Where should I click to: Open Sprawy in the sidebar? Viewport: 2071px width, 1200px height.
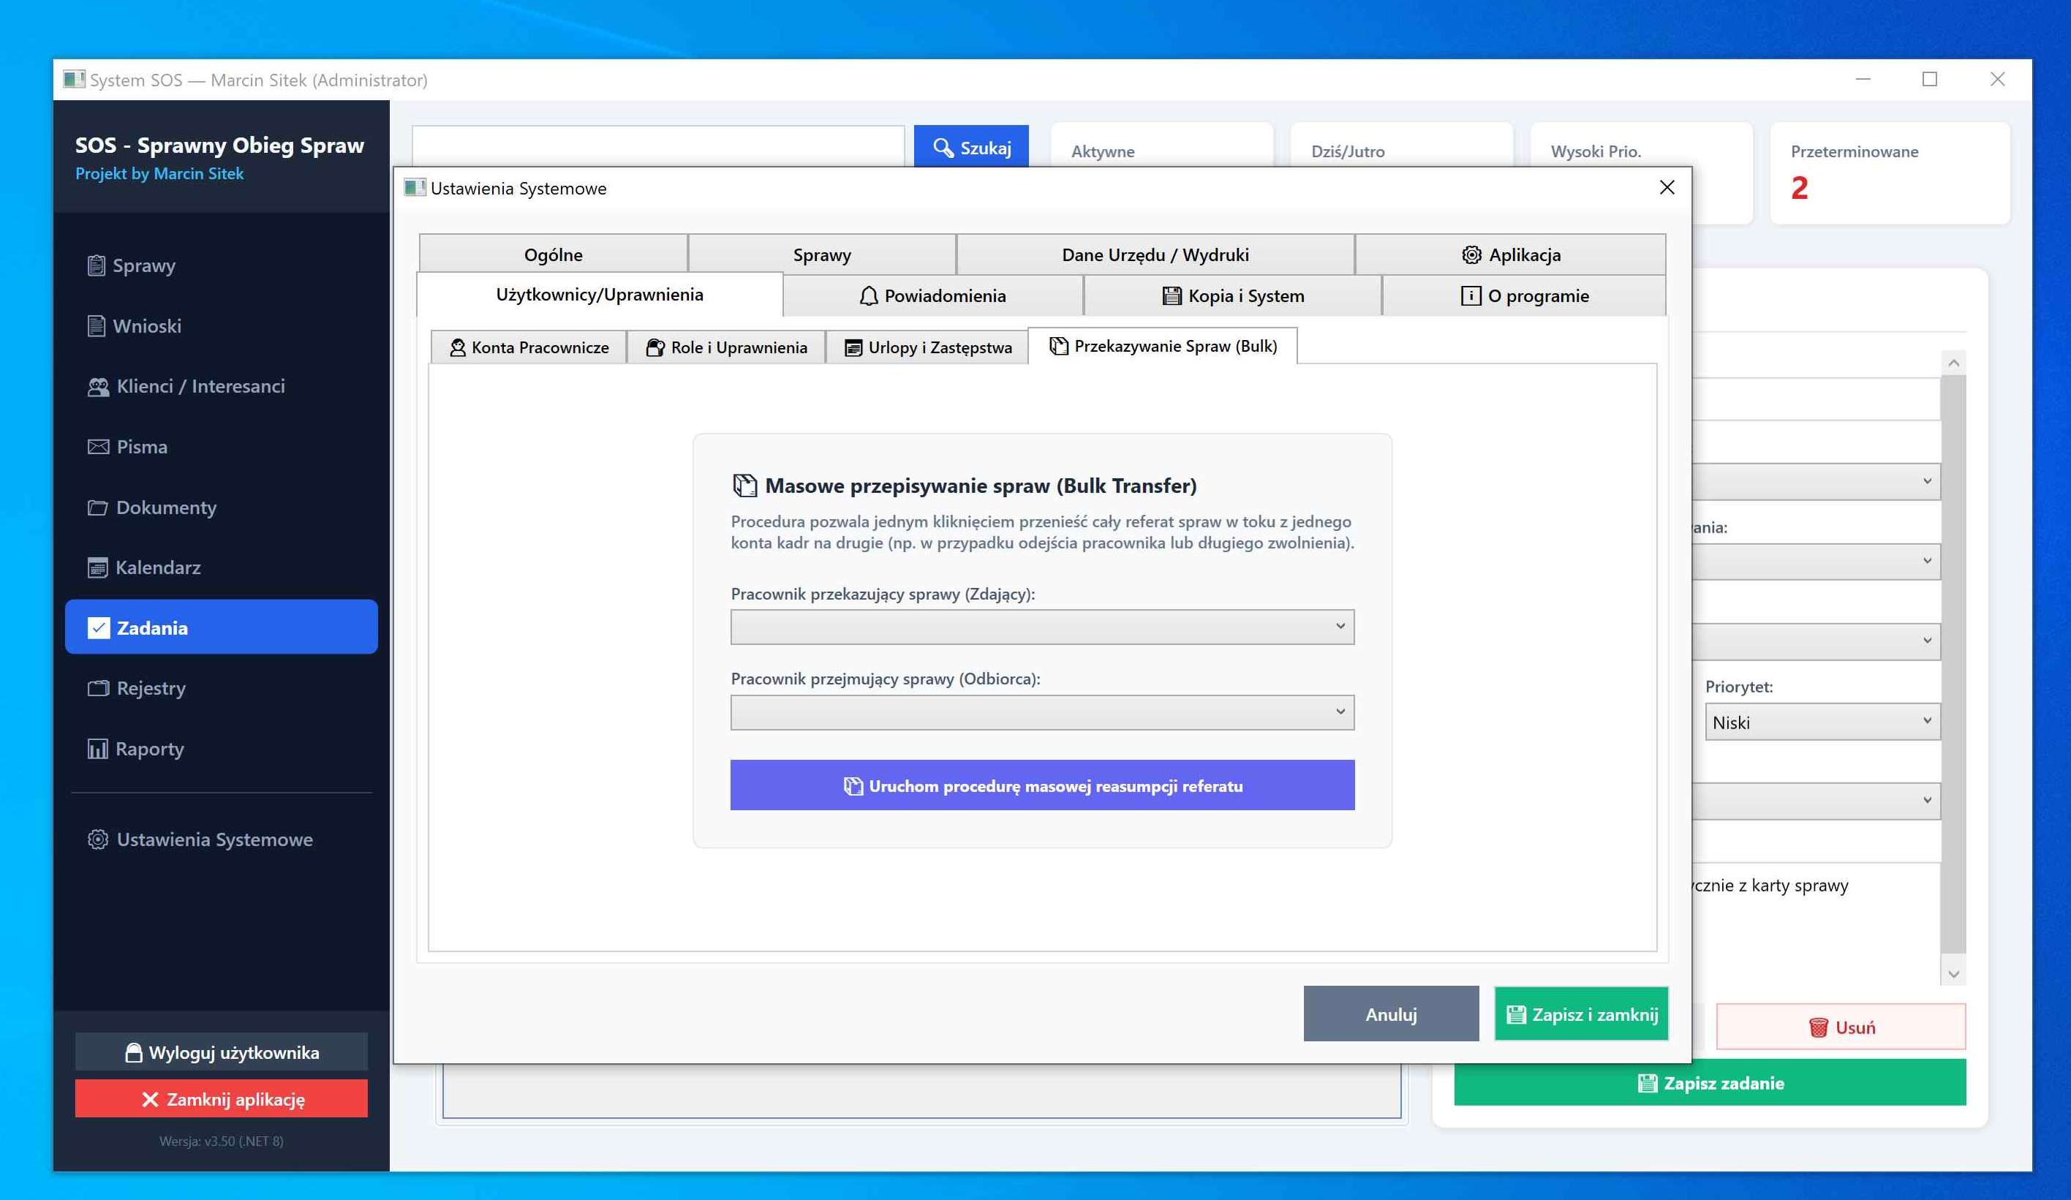click(x=221, y=265)
